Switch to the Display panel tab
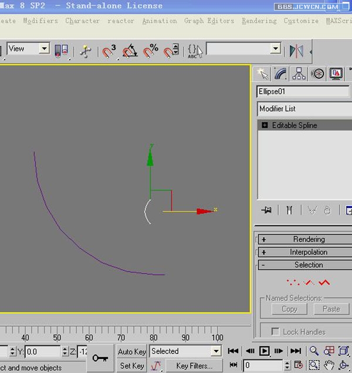Viewport: 352px width, 373px height. (x=336, y=73)
